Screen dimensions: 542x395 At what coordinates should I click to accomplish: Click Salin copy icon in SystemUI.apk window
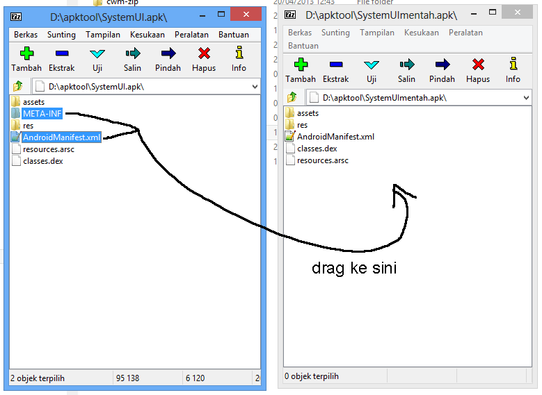point(133,53)
